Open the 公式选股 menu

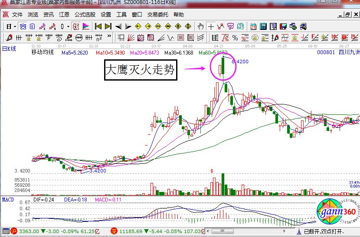(85, 14)
